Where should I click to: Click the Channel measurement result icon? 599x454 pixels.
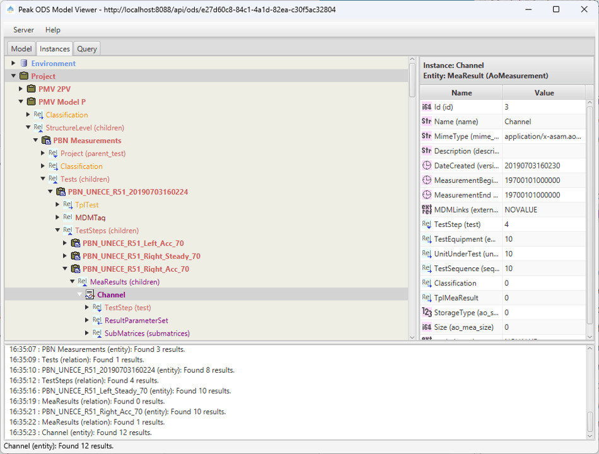click(90, 295)
